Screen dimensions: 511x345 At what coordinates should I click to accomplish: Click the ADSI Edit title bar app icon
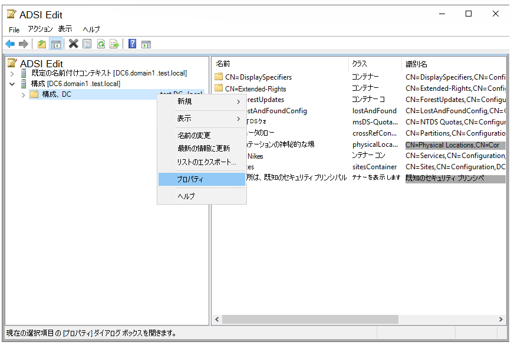[x=11, y=14]
